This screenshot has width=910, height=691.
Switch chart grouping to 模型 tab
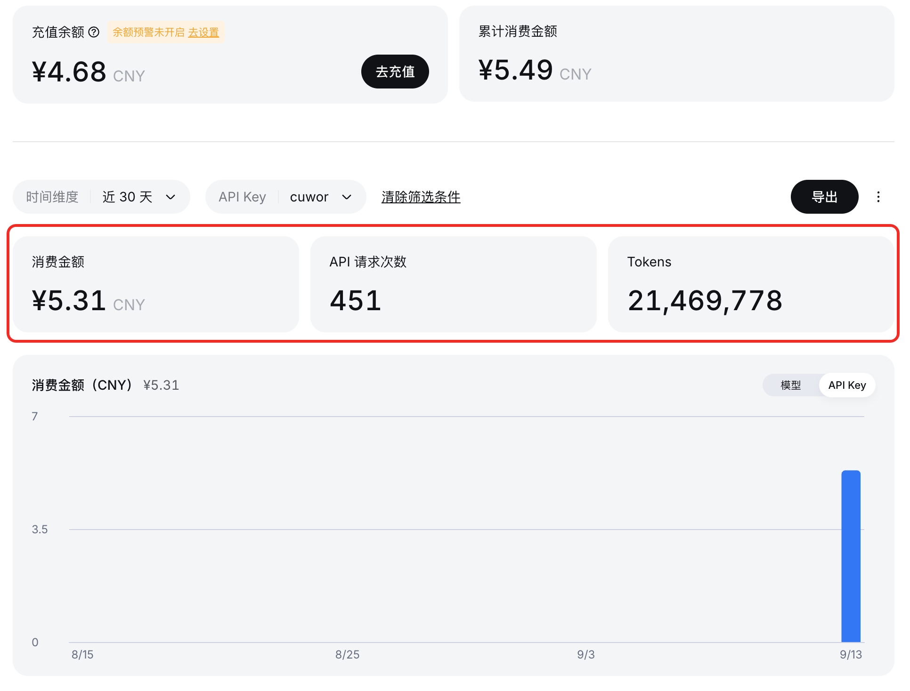point(791,385)
